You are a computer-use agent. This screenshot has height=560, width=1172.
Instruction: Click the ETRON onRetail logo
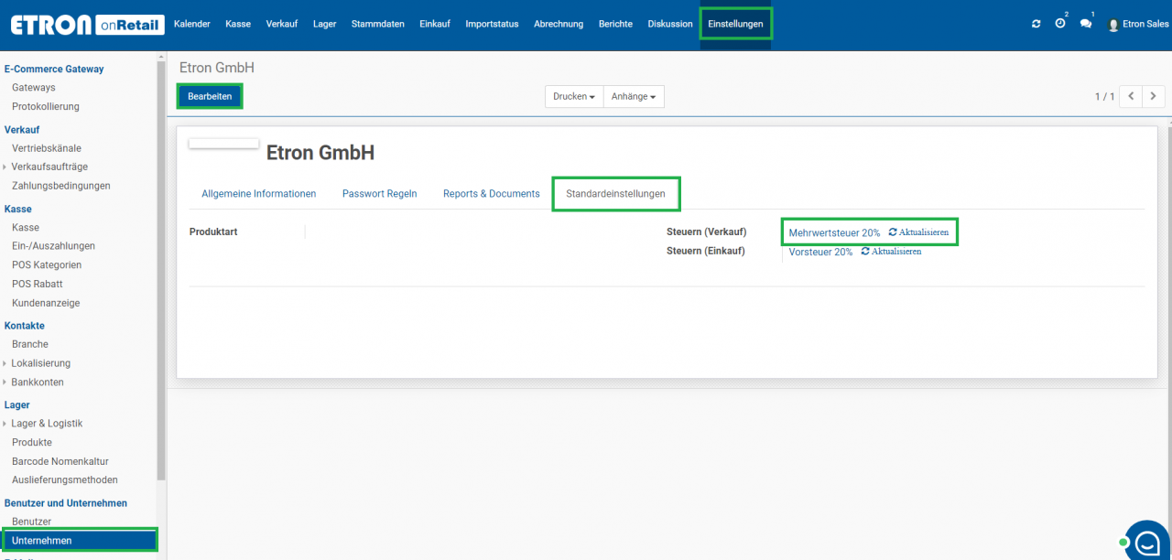click(87, 25)
